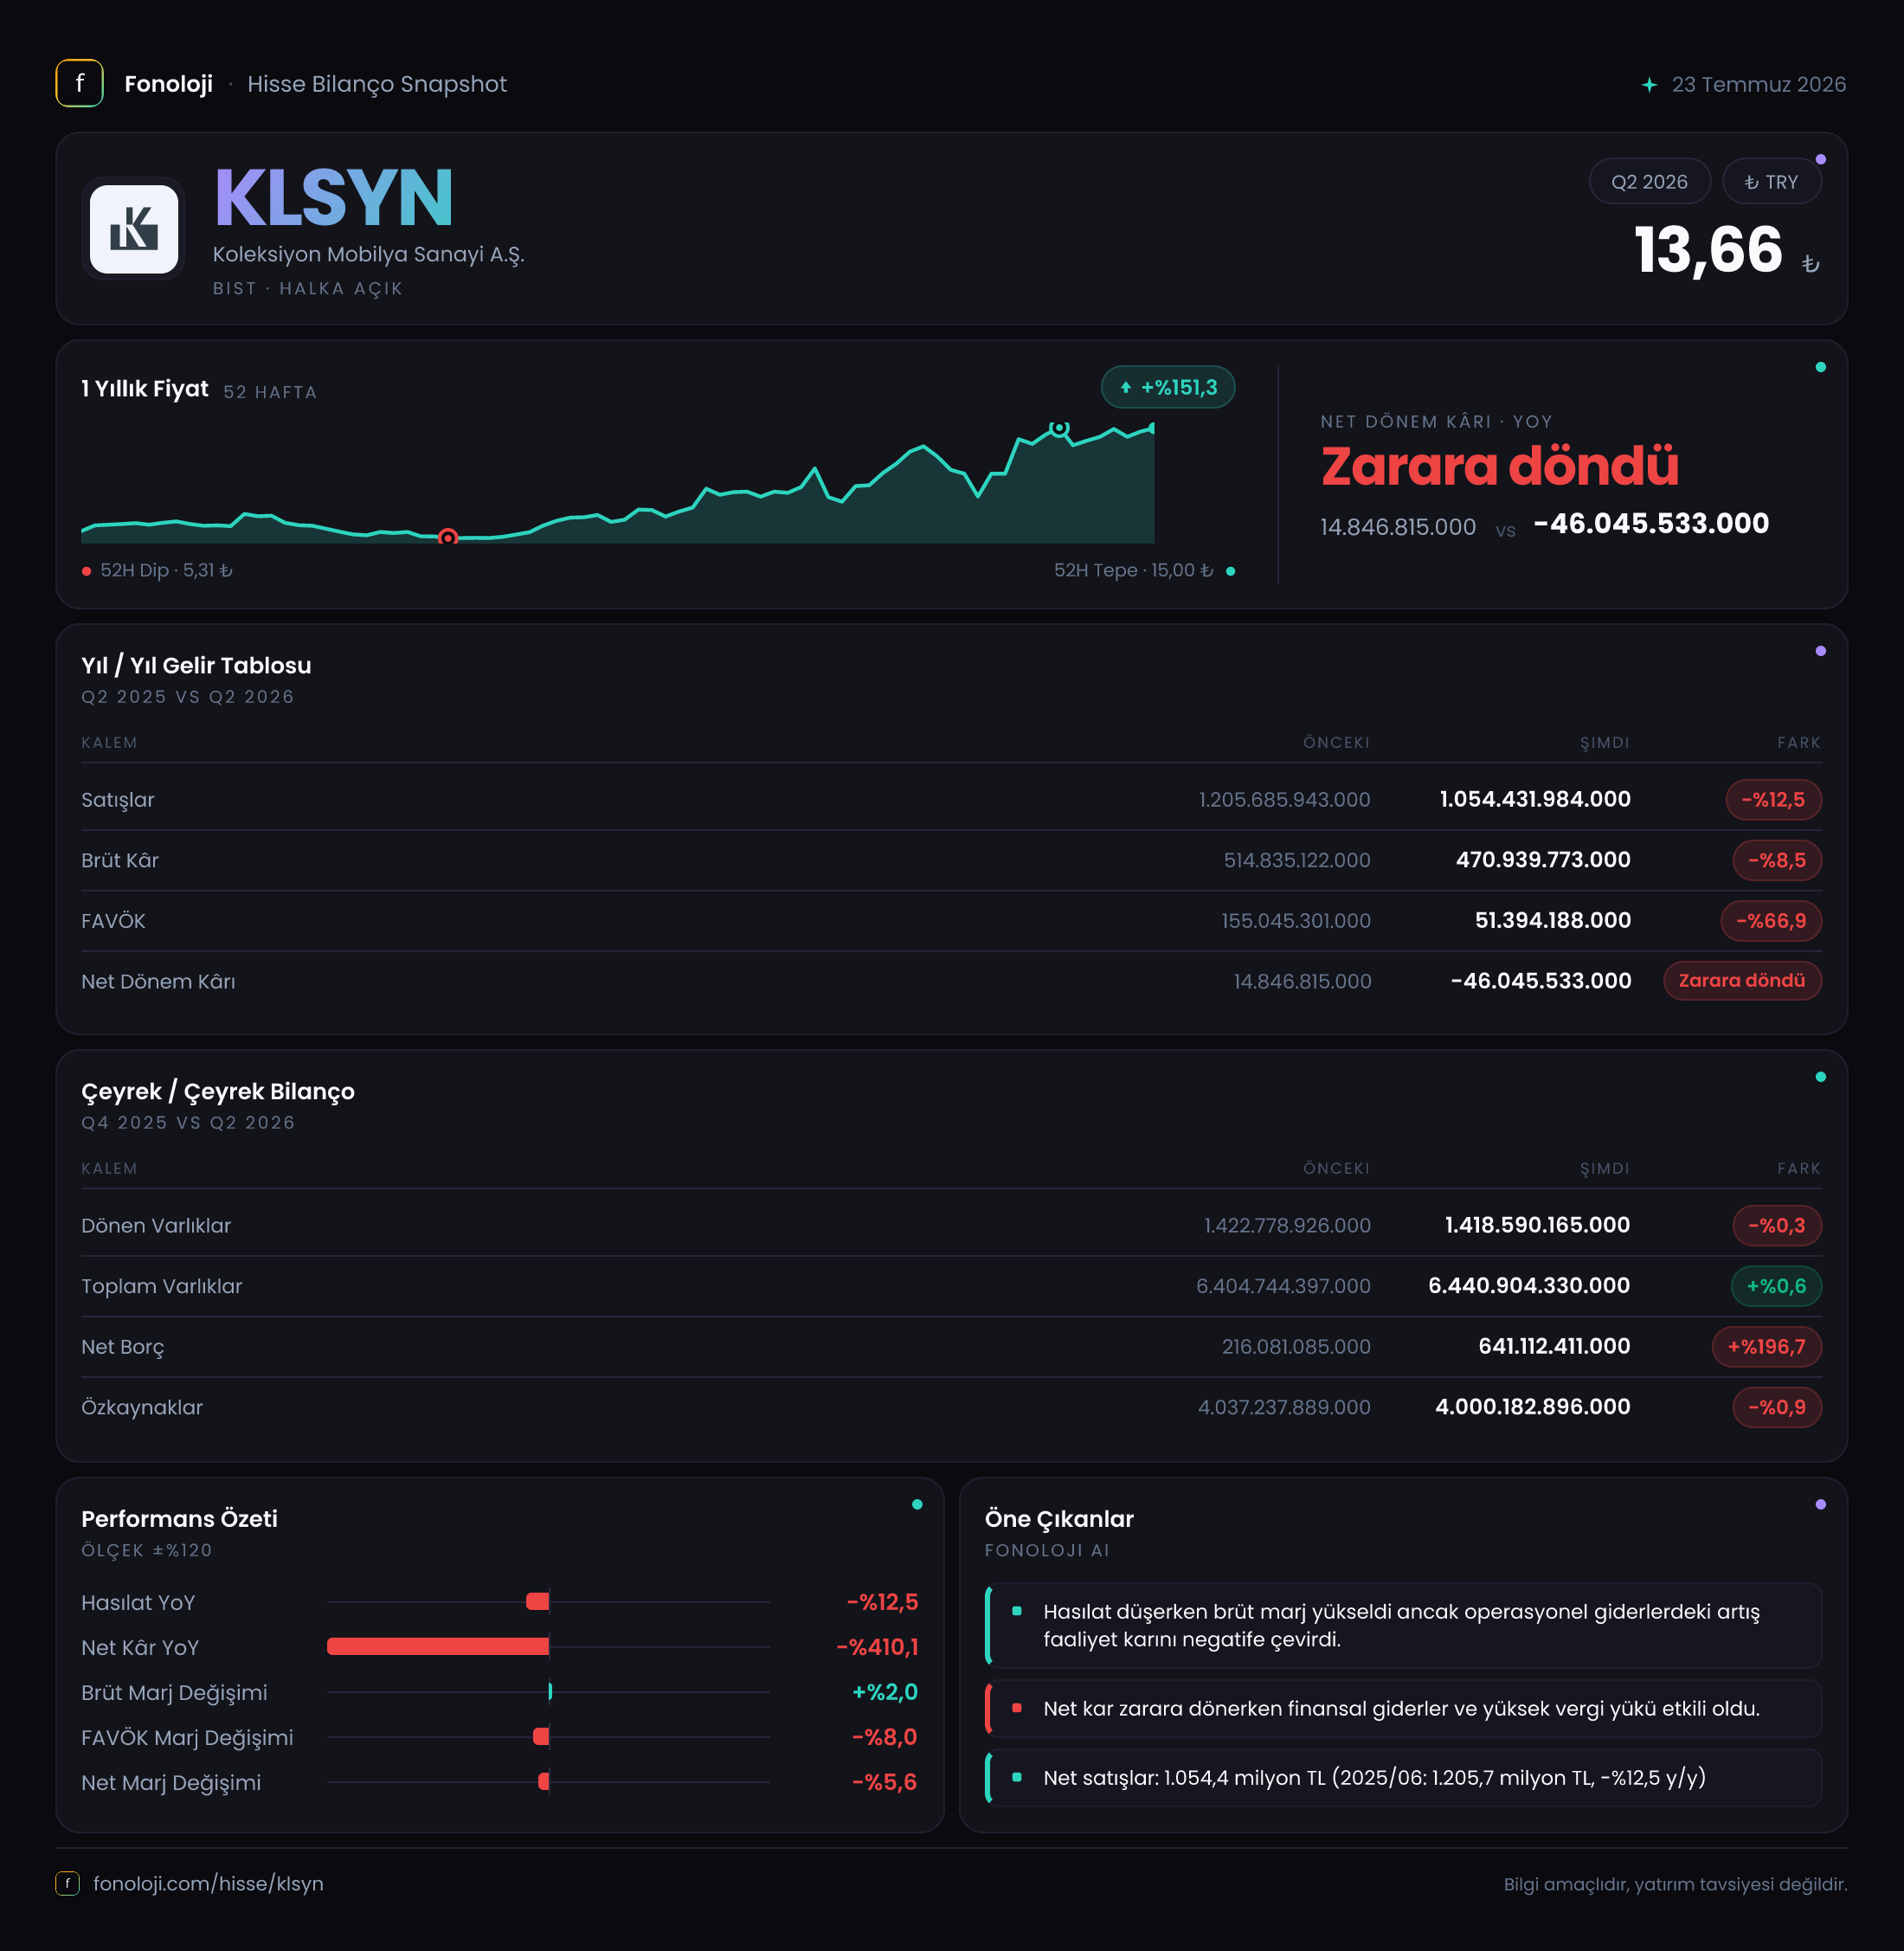Viewport: 1904px width, 1951px height.
Task: Click the Hasılat YoY performance bar
Action: click(538, 1601)
